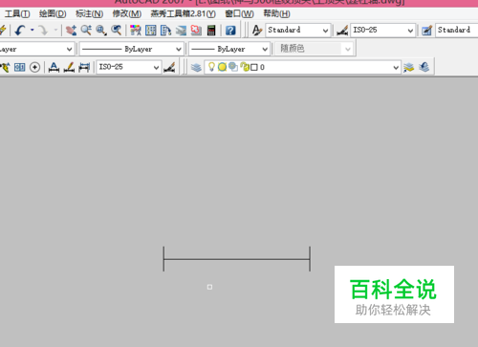Open the color control ByLayer dropdown
Viewport: 478px width, 347px height.
[x=37, y=49]
